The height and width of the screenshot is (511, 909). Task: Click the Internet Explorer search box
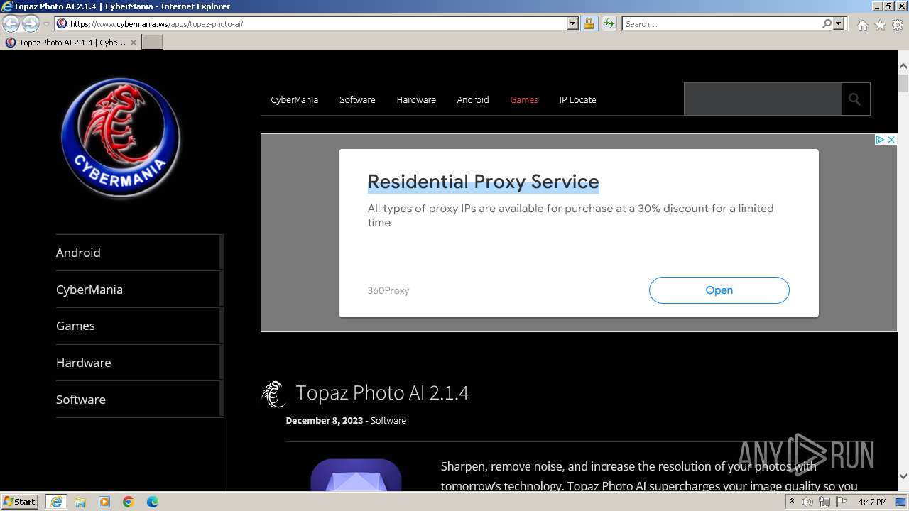pos(722,23)
